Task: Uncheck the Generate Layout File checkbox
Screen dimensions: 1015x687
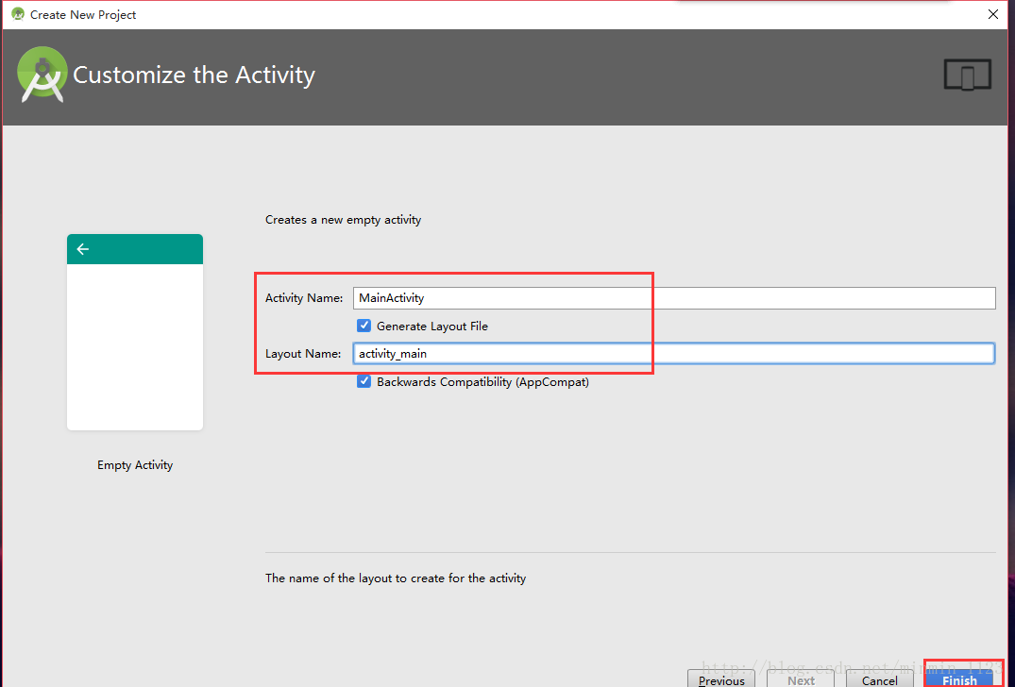Action: tap(364, 326)
